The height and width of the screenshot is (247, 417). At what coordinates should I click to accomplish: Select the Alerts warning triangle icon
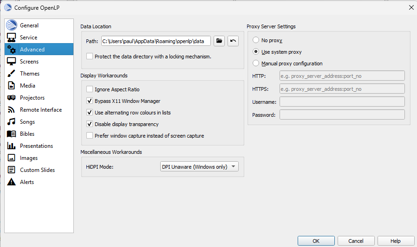click(12, 182)
